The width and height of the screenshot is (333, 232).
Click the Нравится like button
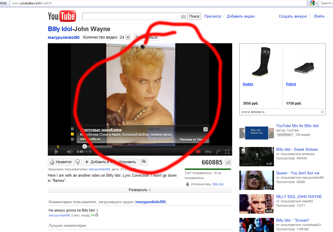(60, 162)
